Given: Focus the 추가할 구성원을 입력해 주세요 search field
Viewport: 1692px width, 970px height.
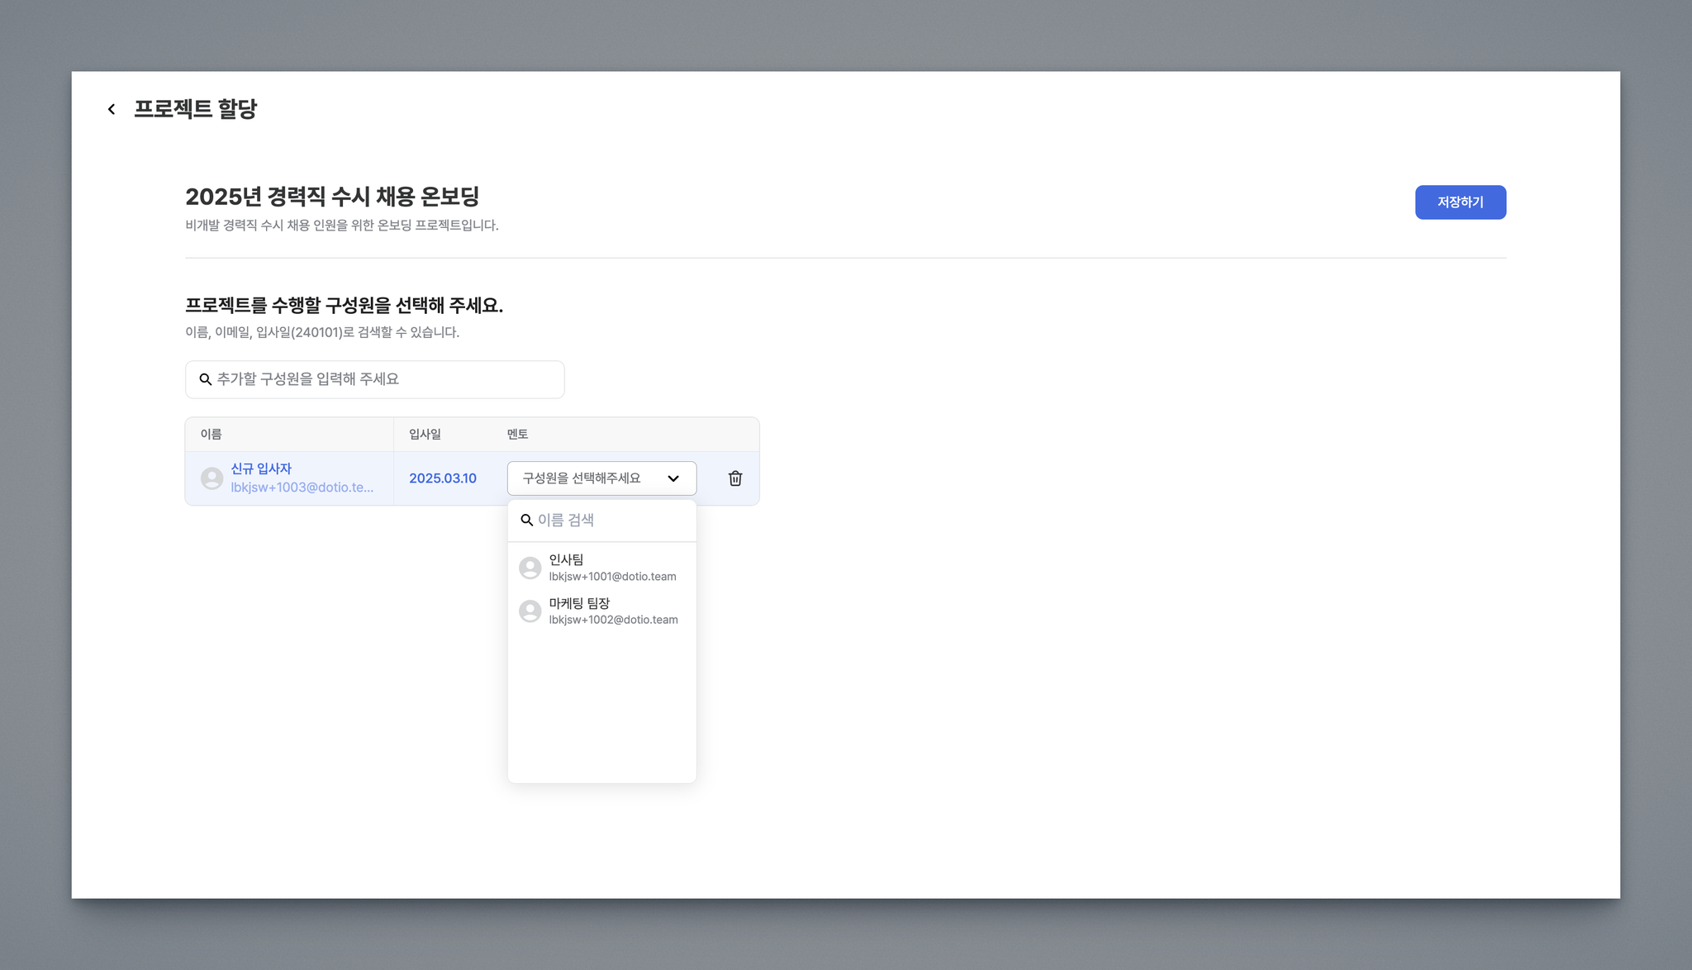Looking at the screenshot, I should click(374, 379).
